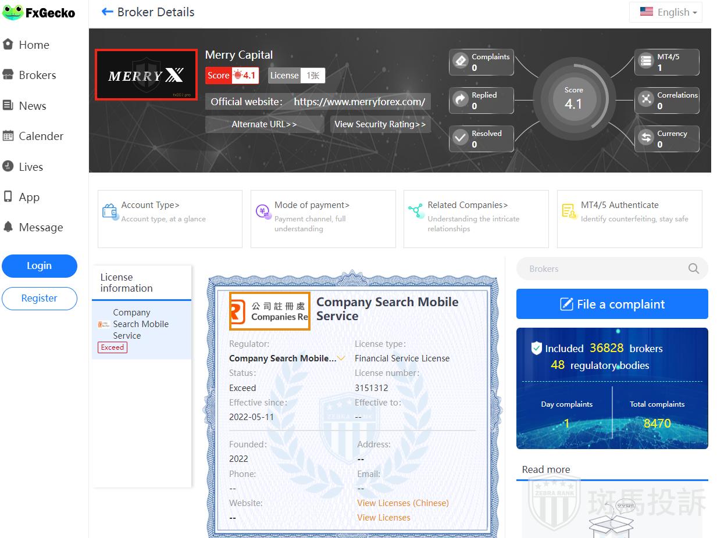Expand Alternate URL options
The height and width of the screenshot is (538, 717).
(x=264, y=124)
